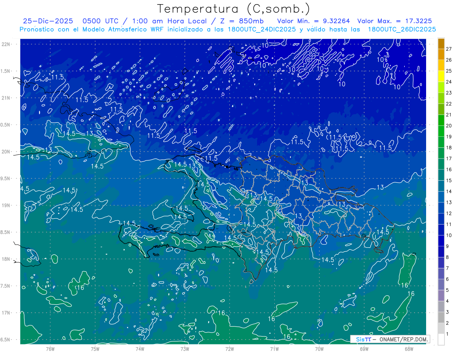Screen dimensions: 459x354
Task: Select the date text "25-Dic-2025"
Action: coord(49,21)
